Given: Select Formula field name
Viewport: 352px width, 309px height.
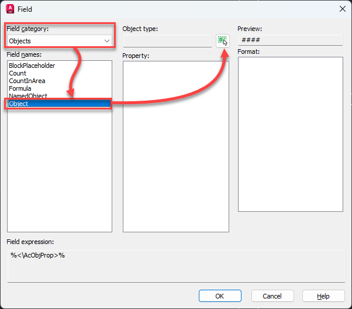Looking at the screenshot, I should (x=20, y=88).
